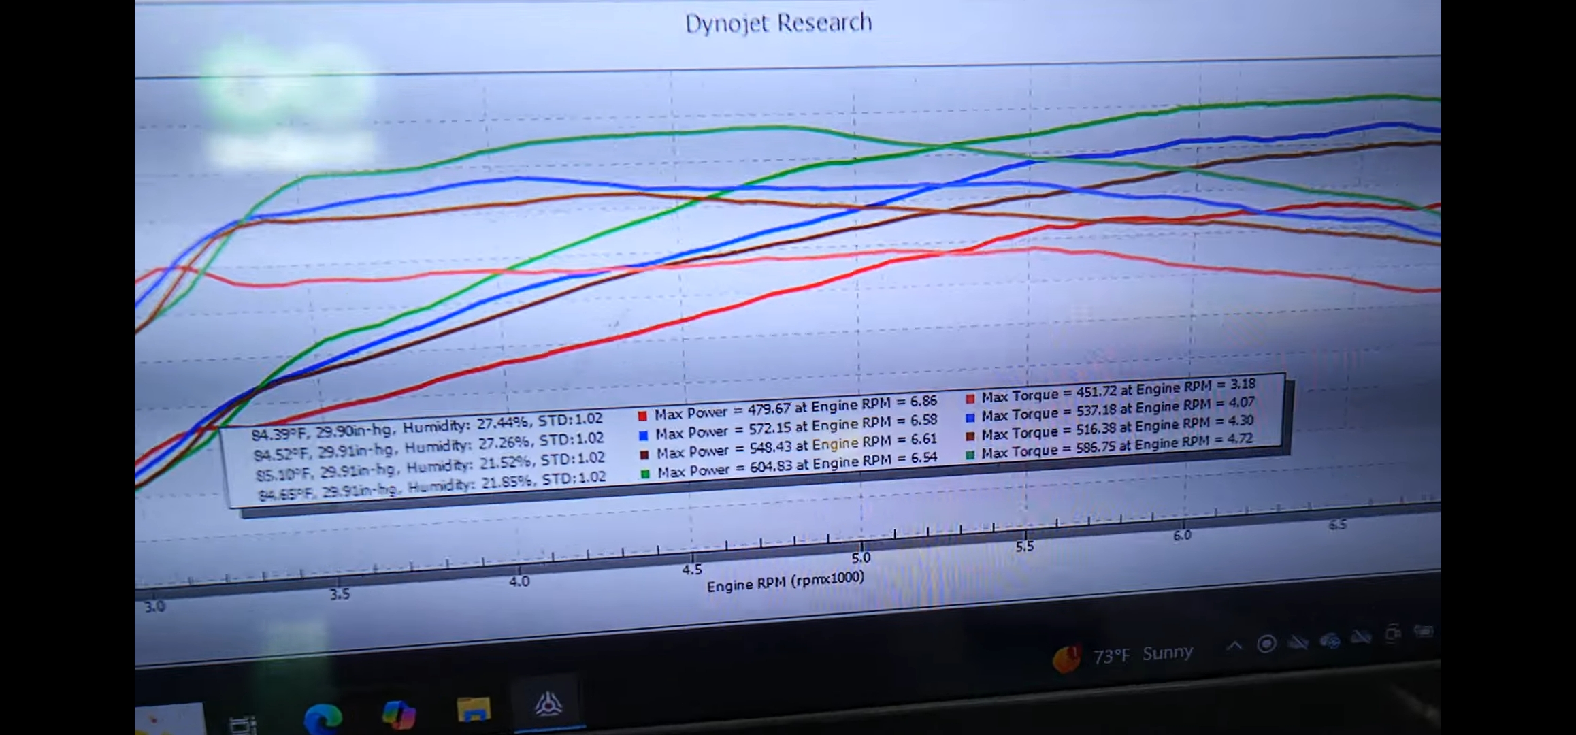Click the battery icon in the system tray
The image size is (1576, 735).
(1424, 632)
